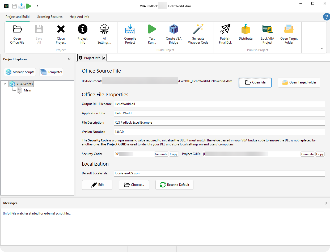Screen dimensions: 330x252
Task: Open the Help And Info tab
Action: 79,17
